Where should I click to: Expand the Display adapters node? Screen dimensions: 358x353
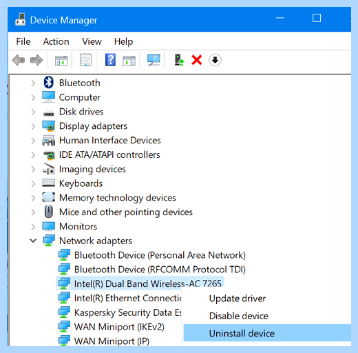click(33, 126)
